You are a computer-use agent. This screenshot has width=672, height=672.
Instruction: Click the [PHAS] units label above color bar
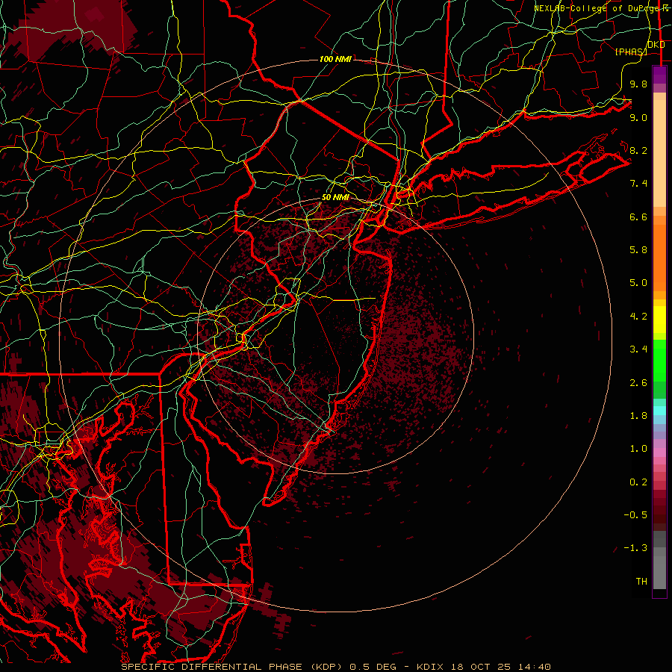click(x=631, y=52)
